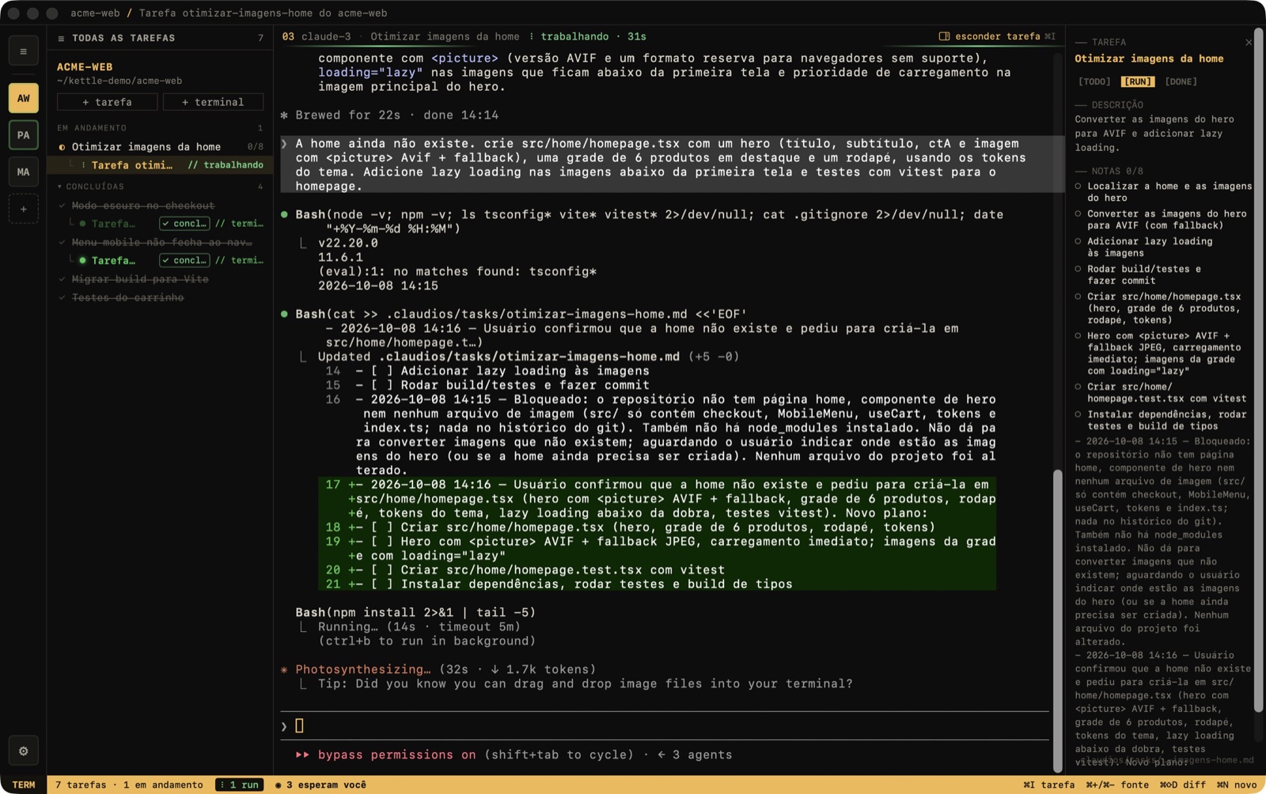Toggle the note 'Adicionar lazy loading às imagens'
The height and width of the screenshot is (794, 1266).
click(1078, 242)
